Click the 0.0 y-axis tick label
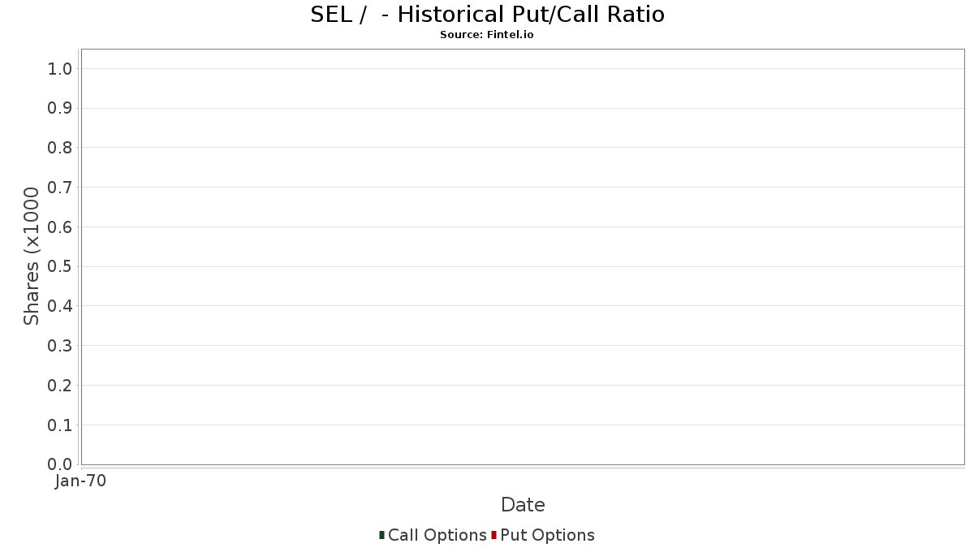 [60, 464]
